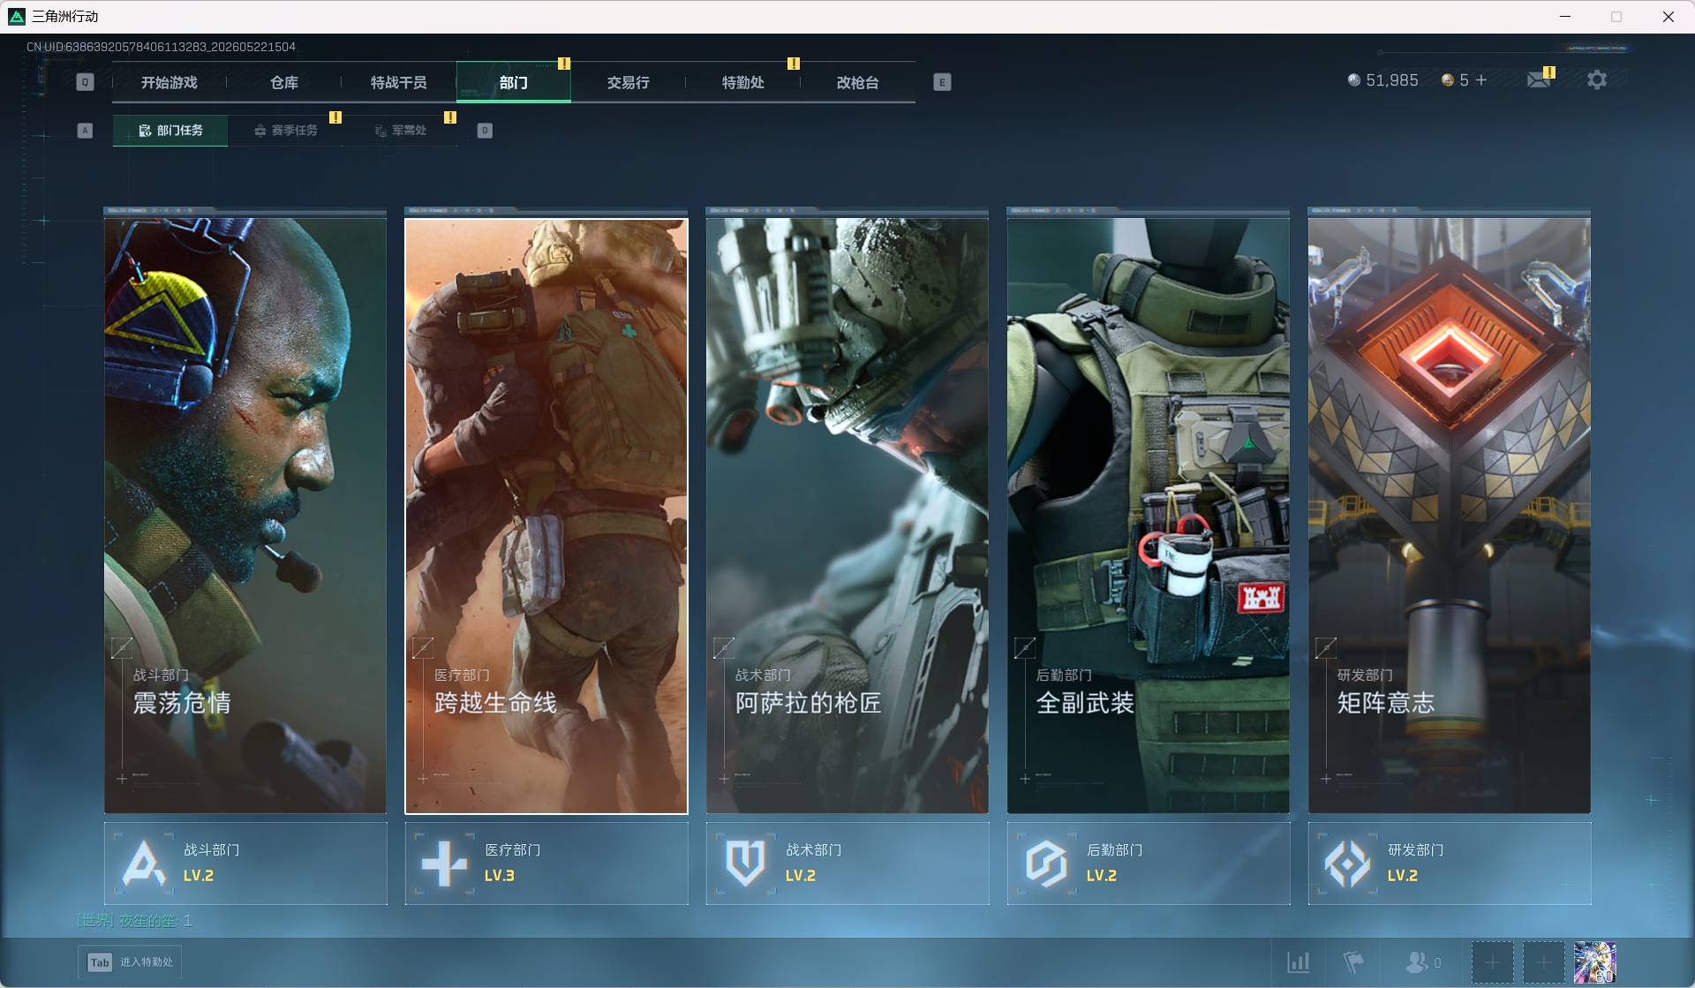The width and height of the screenshot is (1695, 988).
Task: Click the flag icon in bottom bar
Action: 1352,962
